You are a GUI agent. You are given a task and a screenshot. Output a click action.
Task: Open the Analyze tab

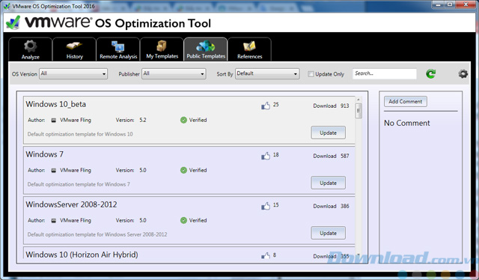[x=30, y=49]
